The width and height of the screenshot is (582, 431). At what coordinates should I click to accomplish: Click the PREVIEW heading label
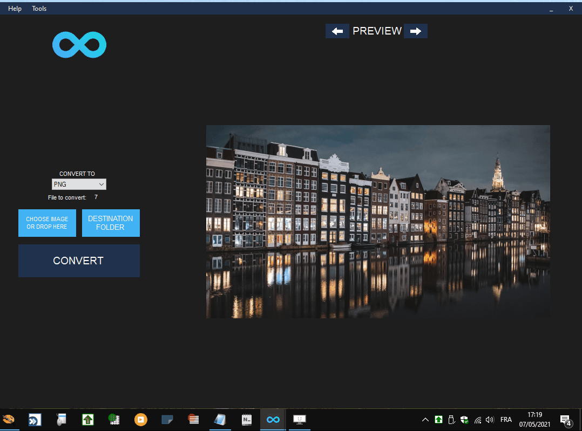pyautogui.click(x=377, y=31)
